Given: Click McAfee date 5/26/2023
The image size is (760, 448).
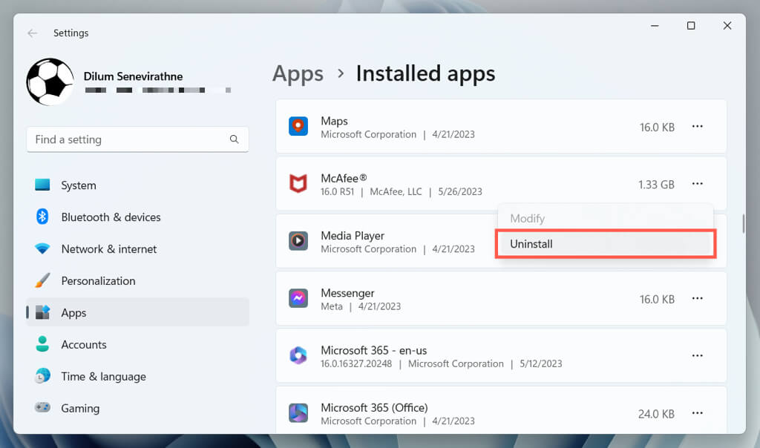Looking at the screenshot, I should point(460,192).
